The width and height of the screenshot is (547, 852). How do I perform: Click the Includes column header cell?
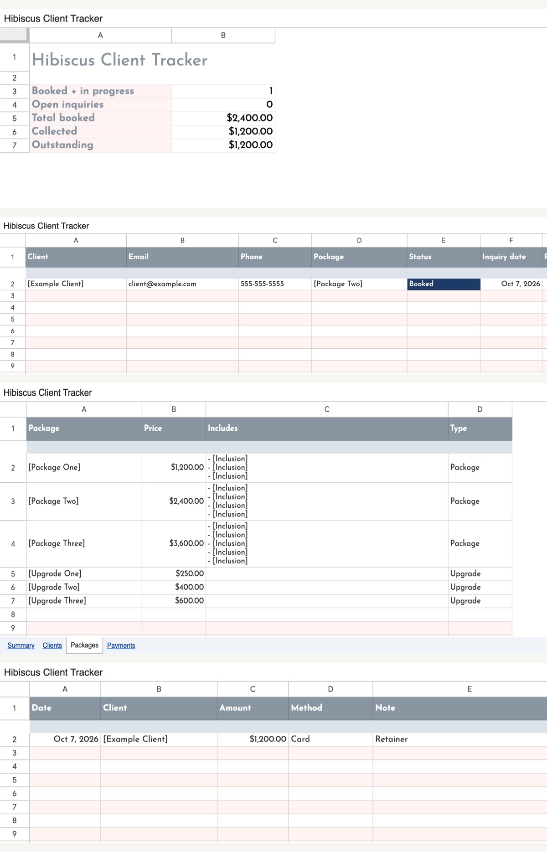click(x=327, y=428)
